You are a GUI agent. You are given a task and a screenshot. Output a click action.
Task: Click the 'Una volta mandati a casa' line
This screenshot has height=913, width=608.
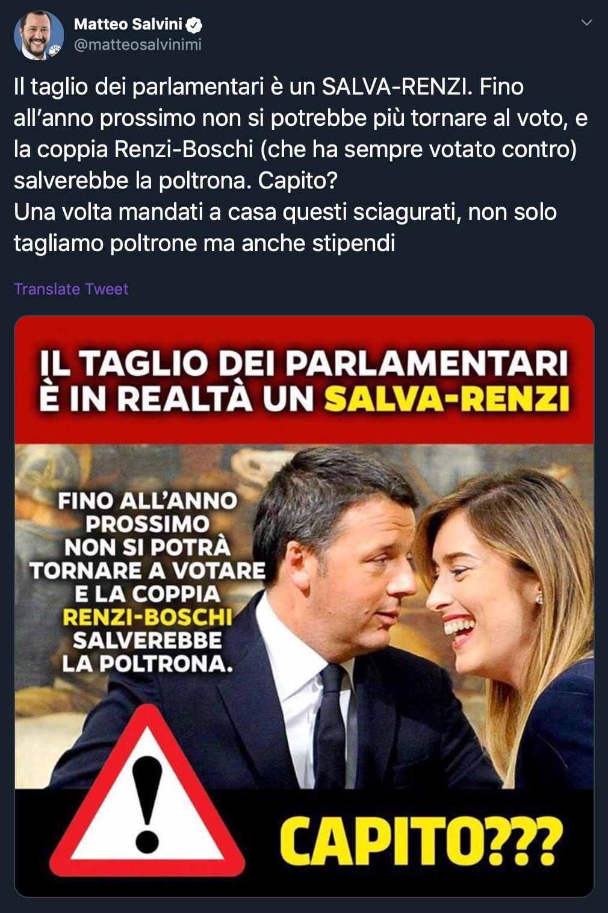tap(285, 212)
